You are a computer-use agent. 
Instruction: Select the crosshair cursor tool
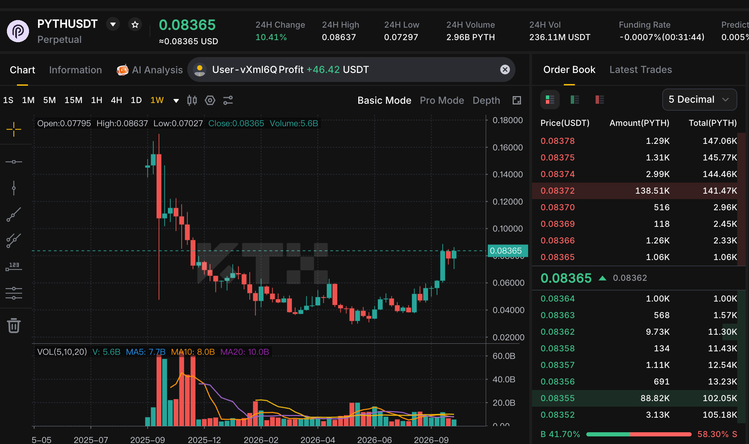(x=14, y=129)
